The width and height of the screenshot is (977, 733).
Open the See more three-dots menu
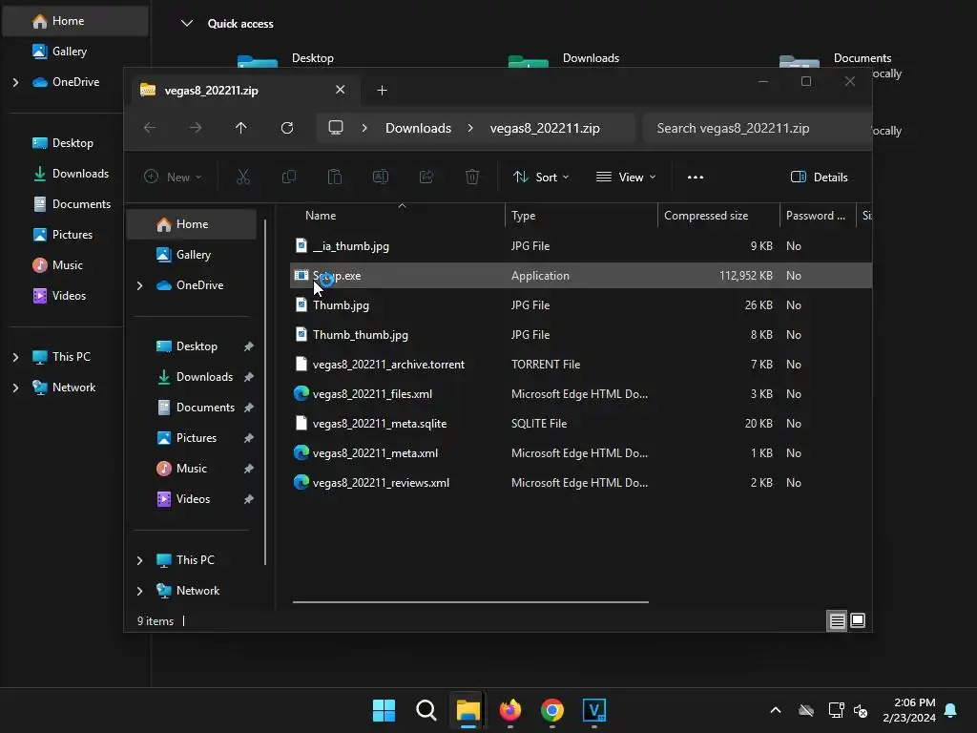coord(696,177)
